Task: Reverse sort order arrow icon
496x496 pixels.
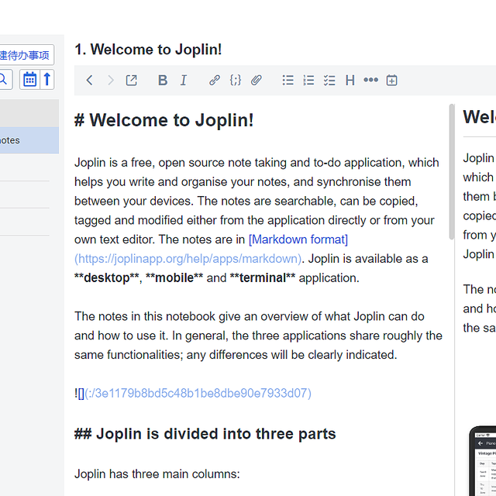Action: (x=47, y=79)
